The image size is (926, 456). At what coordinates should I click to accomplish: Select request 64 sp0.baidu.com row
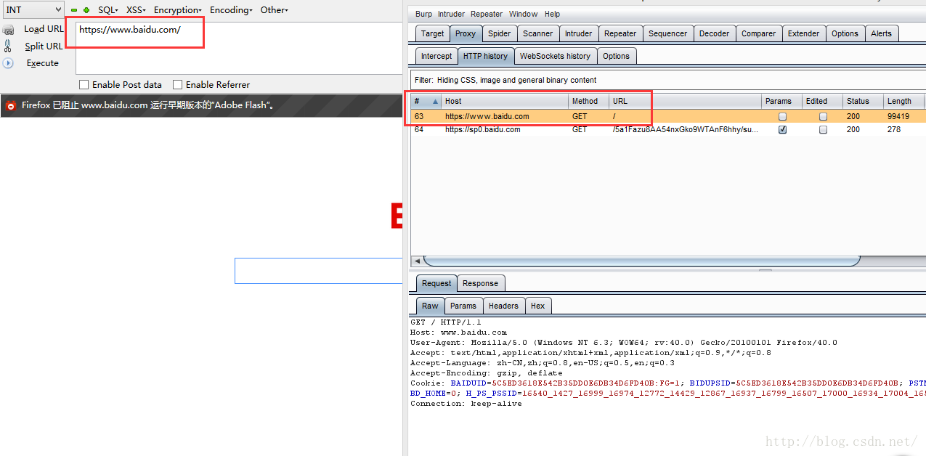pos(668,129)
